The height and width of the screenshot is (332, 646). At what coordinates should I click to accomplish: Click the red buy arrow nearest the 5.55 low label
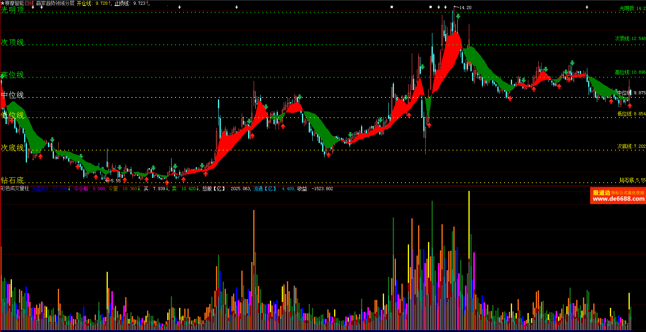pyautogui.click(x=96, y=177)
